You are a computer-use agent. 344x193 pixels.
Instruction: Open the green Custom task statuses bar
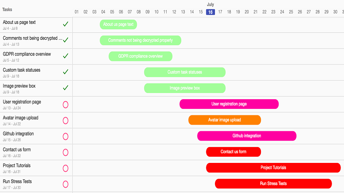(185, 72)
